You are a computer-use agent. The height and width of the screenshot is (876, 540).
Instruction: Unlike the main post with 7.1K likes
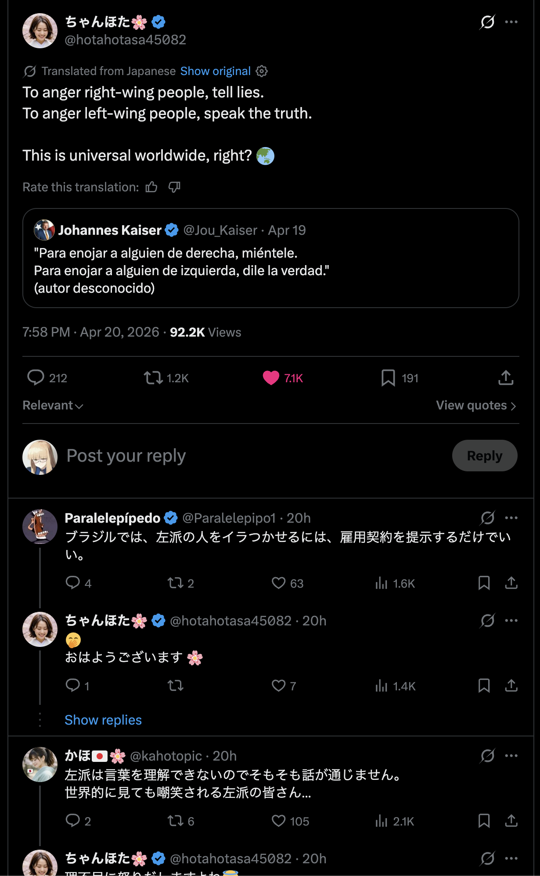(x=271, y=378)
